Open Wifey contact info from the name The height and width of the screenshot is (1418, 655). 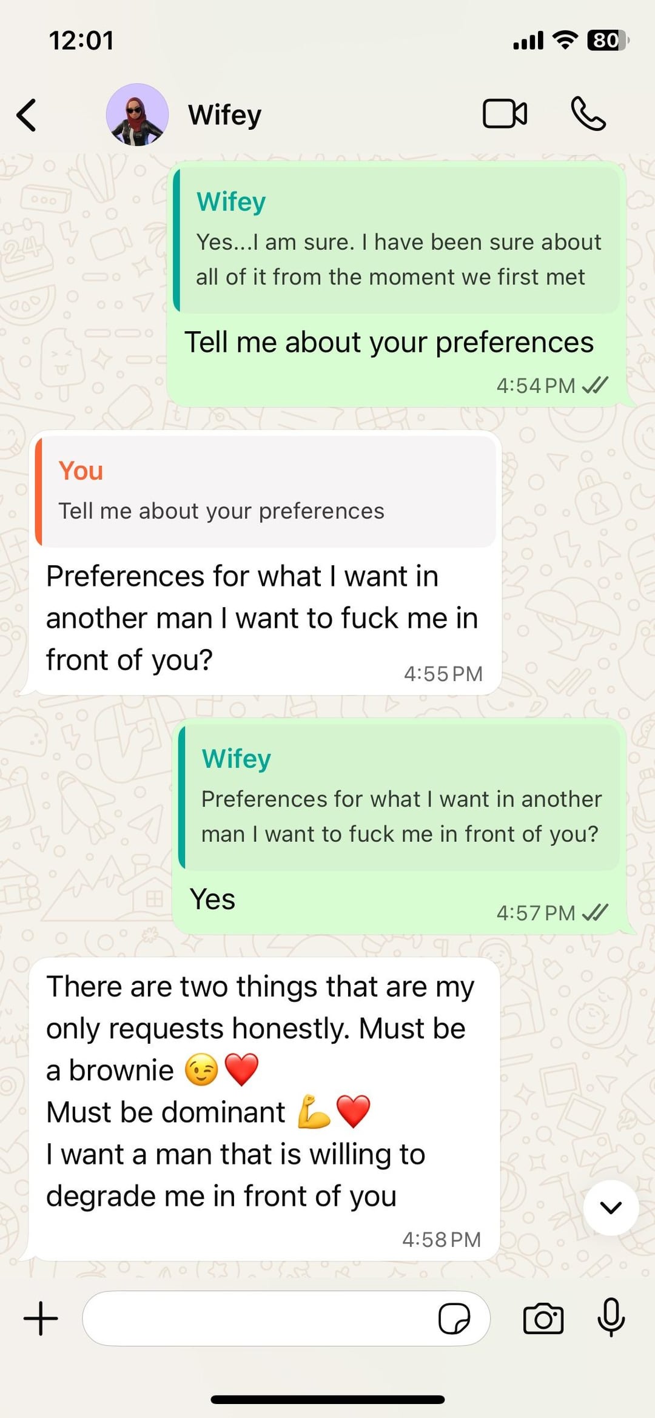click(225, 115)
